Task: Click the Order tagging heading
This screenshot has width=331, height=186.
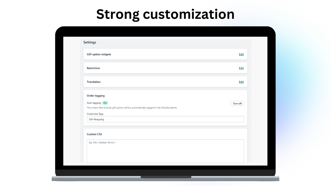Action: (x=96, y=96)
